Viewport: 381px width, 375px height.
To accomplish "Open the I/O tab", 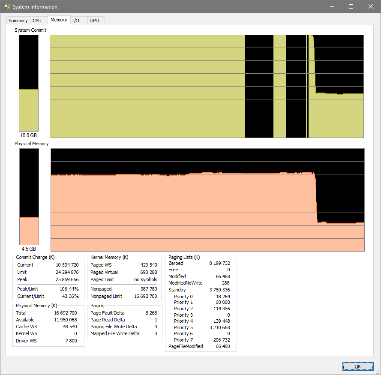I will click(76, 21).
